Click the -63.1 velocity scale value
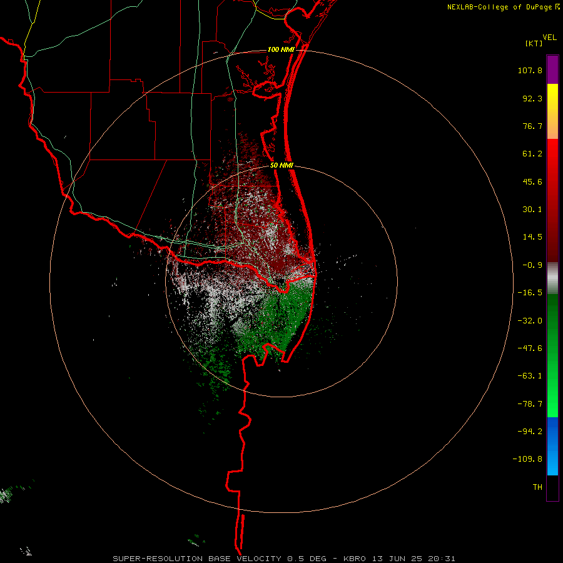Viewport: 563px width, 563px height. pyautogui.click(x=530, y=376)
